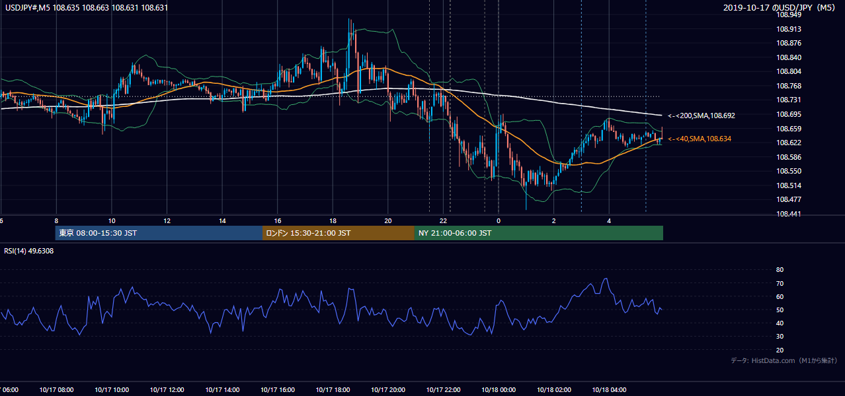Click hour tick 14 under the price chart
The height and width of the screenshot is (396, 845).
pyautogui.click(x=222, y=221)
